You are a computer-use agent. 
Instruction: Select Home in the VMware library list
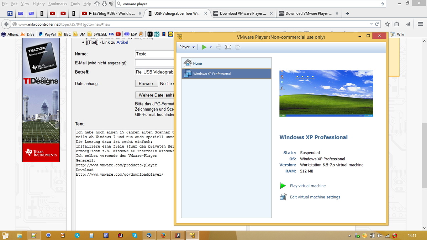[226, 63]
